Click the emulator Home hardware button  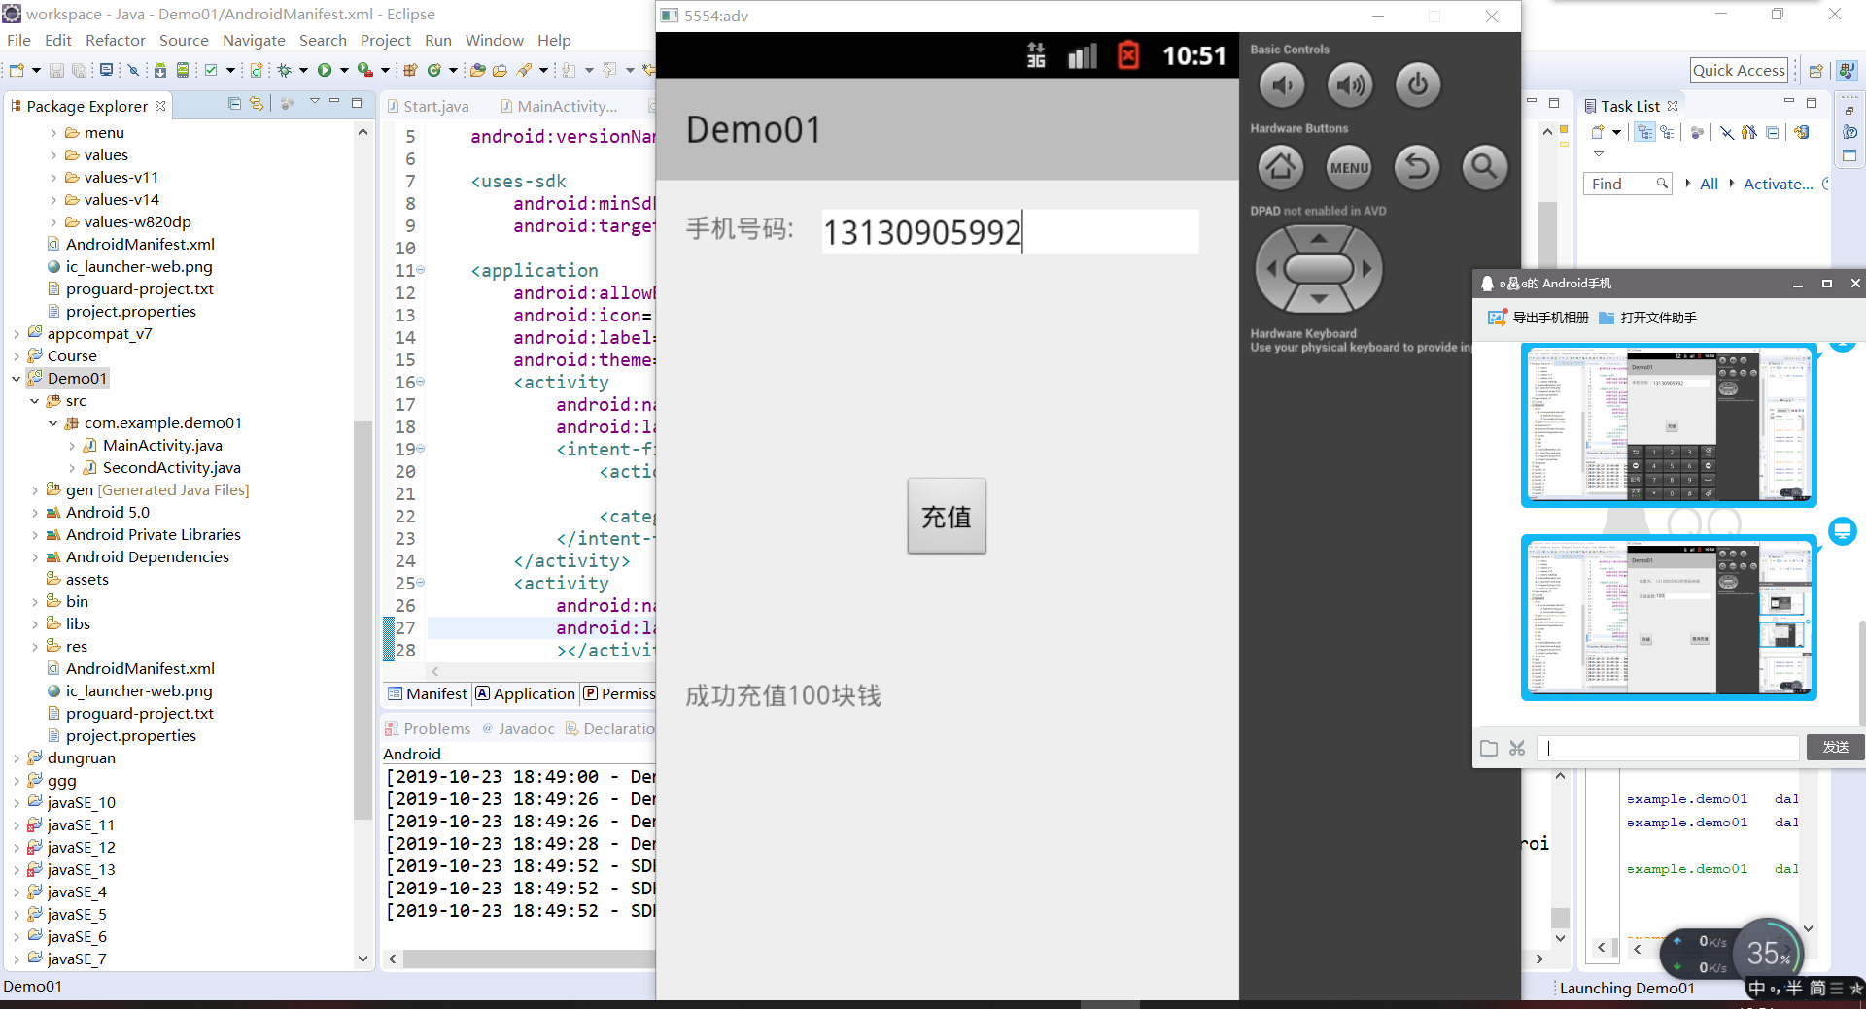click(1281, 167)
